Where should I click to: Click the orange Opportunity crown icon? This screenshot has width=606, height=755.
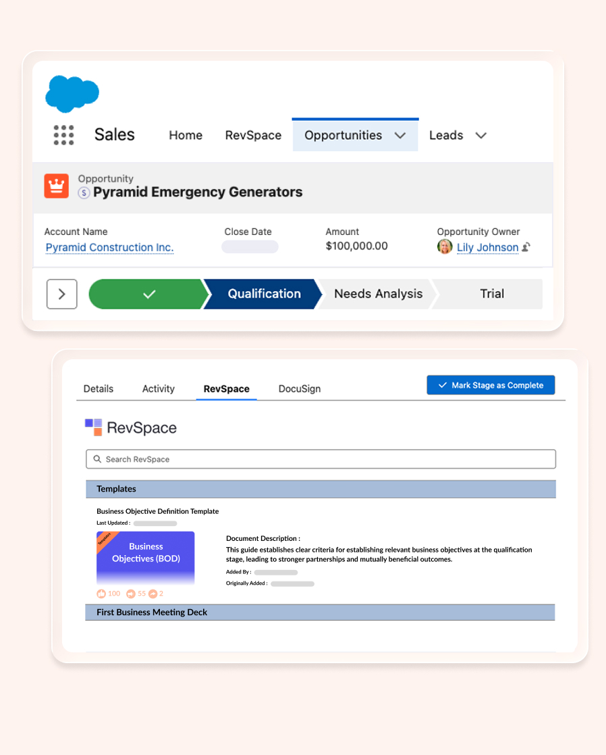pyautogui.click(x=57, y=186)
